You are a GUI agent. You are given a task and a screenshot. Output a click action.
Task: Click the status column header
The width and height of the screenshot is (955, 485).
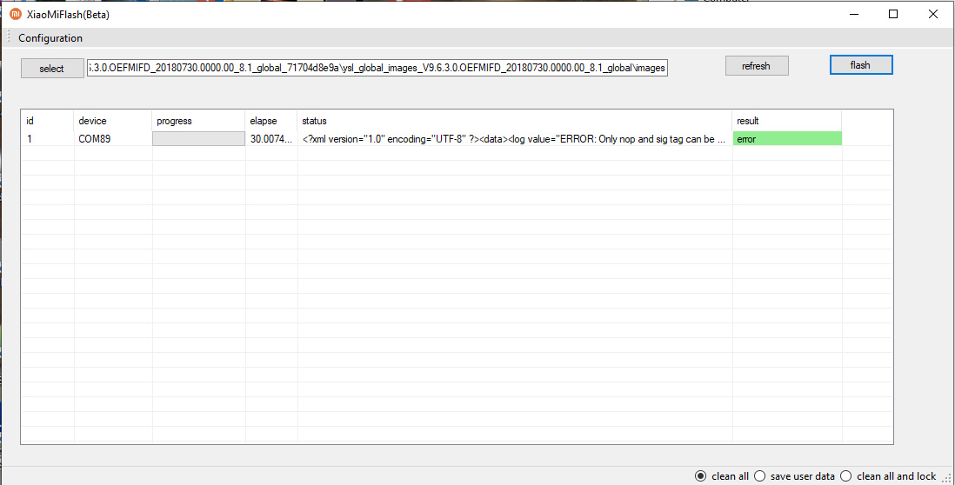pyautogui.click(x=515, y=121)
